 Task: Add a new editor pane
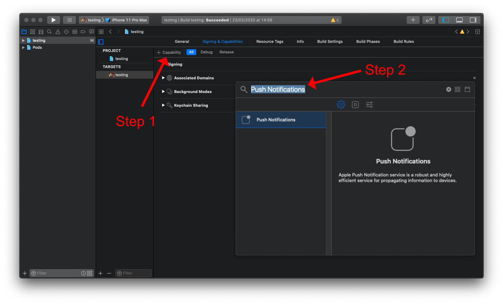click(x=477, y=32)
